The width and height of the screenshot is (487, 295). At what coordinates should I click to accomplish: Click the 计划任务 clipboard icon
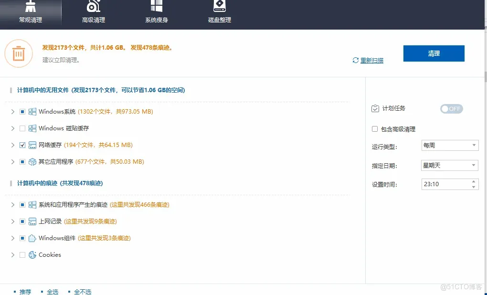pos(375,108)
